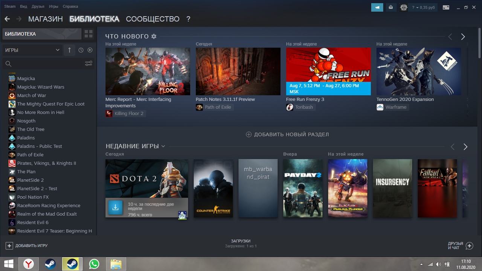482x271 pixels.
Task: Open File Explorer from the taskbar
Action: [116, 264]
